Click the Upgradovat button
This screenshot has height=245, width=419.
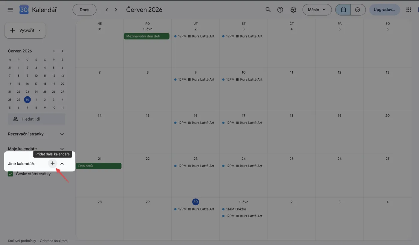pos(385,10)
